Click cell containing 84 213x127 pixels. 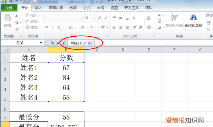point(66,77)
